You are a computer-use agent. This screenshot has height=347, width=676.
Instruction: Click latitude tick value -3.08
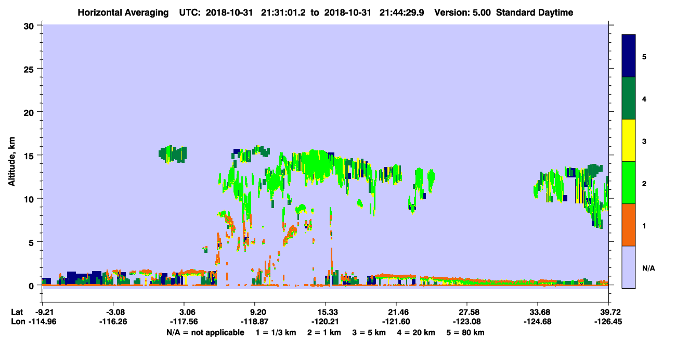[113, 312]
